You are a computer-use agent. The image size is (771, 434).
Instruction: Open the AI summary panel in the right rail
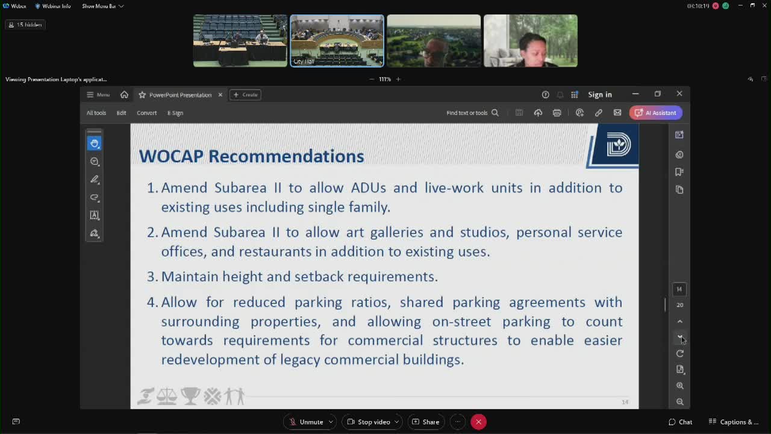(x=679, y=134)
